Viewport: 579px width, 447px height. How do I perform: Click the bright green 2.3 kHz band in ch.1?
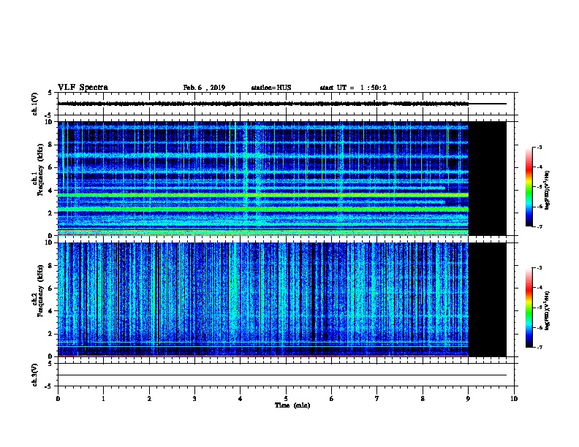[263, 209]
